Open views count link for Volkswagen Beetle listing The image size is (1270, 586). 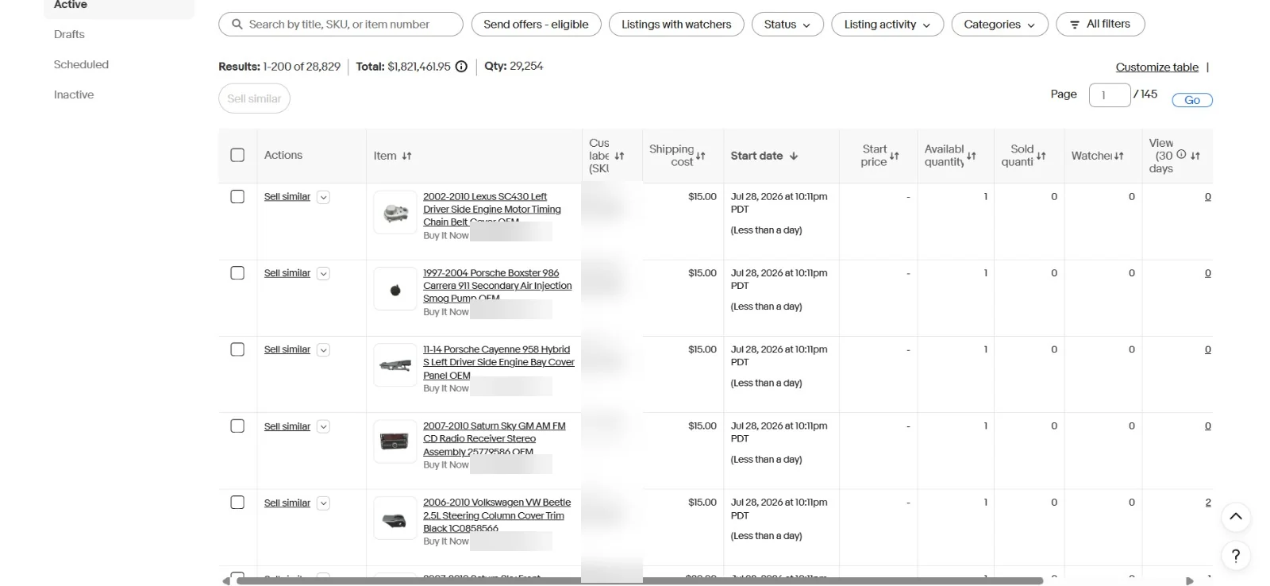click(1208, 503)
